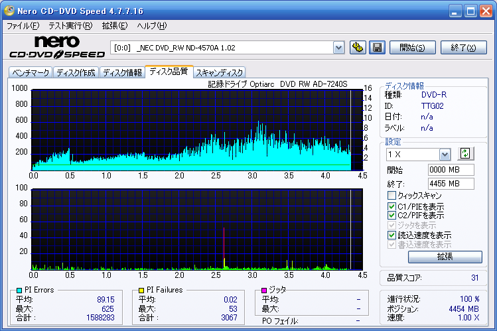Screen dimensions: 497x331
Task: Switch to the ベンチマーク tab
Action: [31, 72]
